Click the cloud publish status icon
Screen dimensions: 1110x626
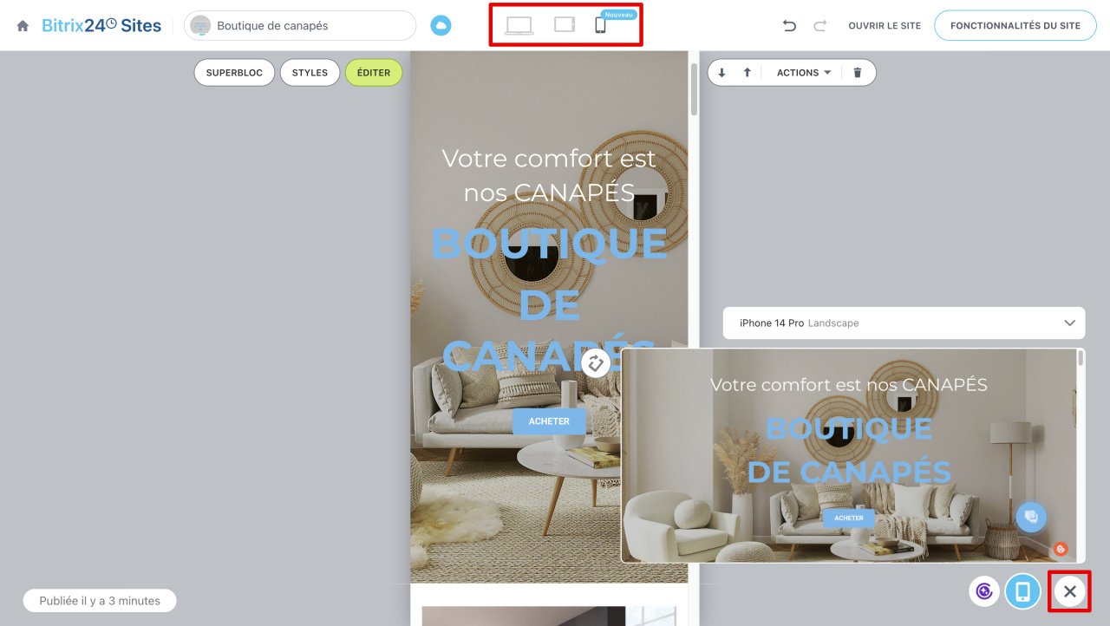(441, 26)
